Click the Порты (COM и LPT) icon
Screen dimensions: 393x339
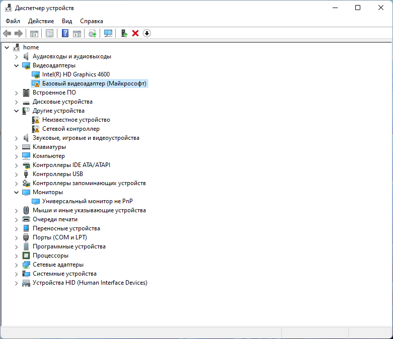pyautogui.click(x=26, y=237)
